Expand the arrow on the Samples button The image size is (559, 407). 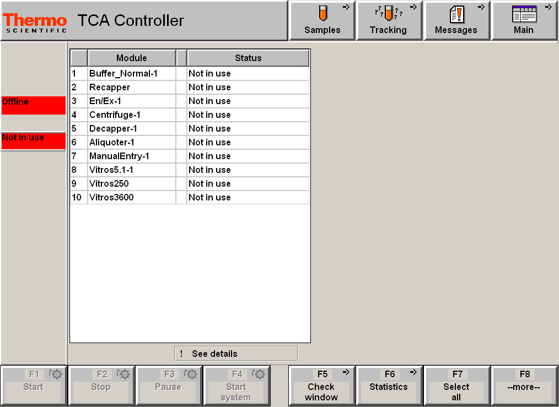point(346,7)
